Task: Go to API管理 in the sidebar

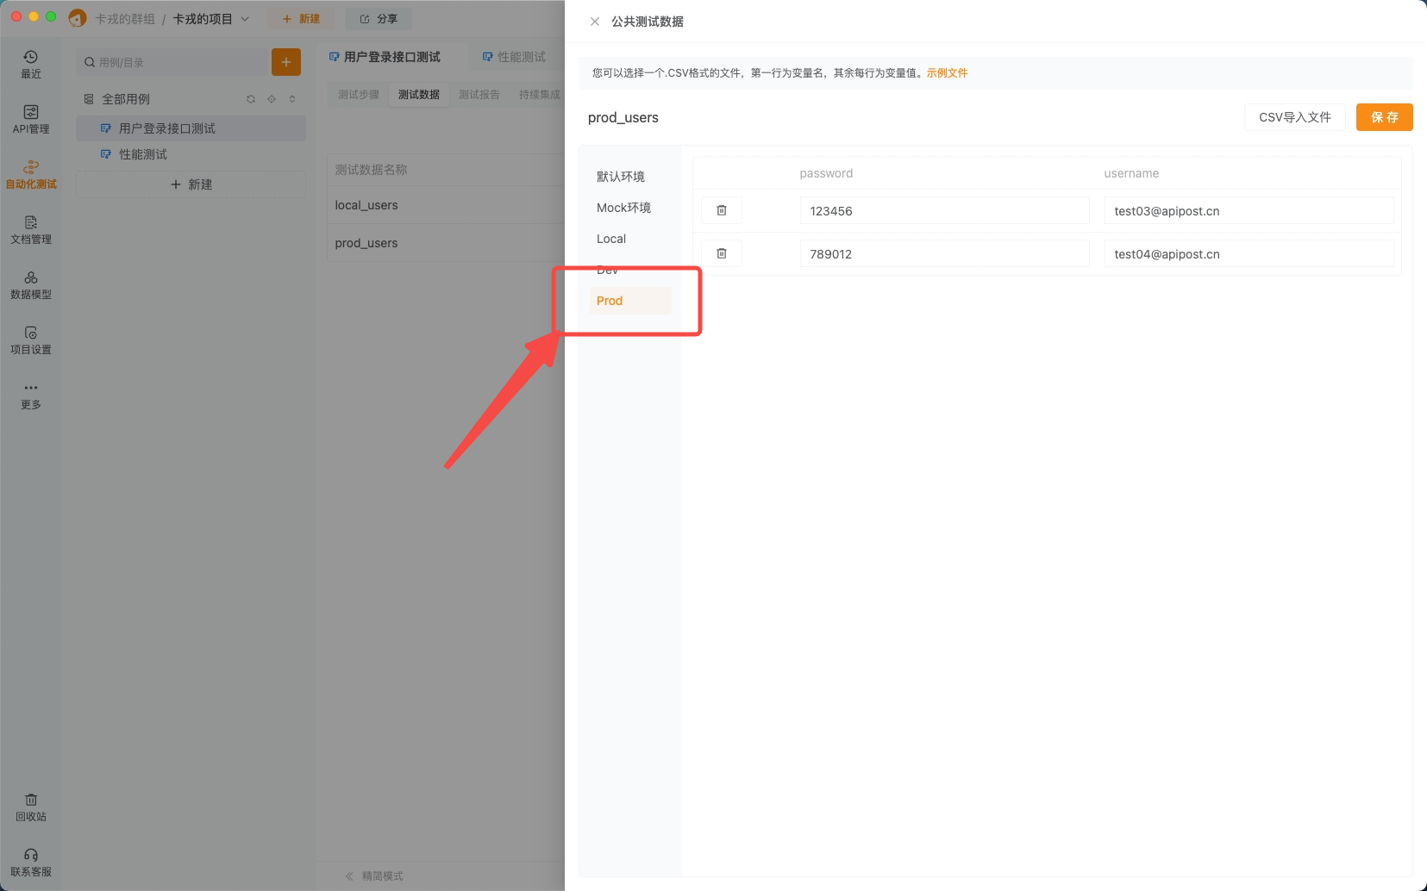Action: pos(31,120)
